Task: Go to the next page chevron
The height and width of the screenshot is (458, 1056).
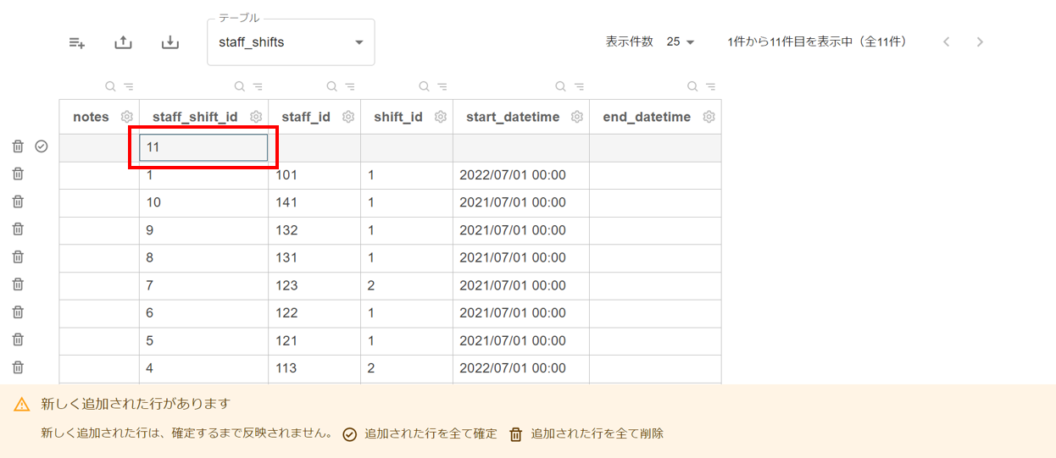Action: point(980,41)
